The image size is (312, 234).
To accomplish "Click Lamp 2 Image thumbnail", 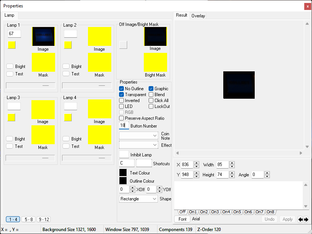I will click(99, 37).
